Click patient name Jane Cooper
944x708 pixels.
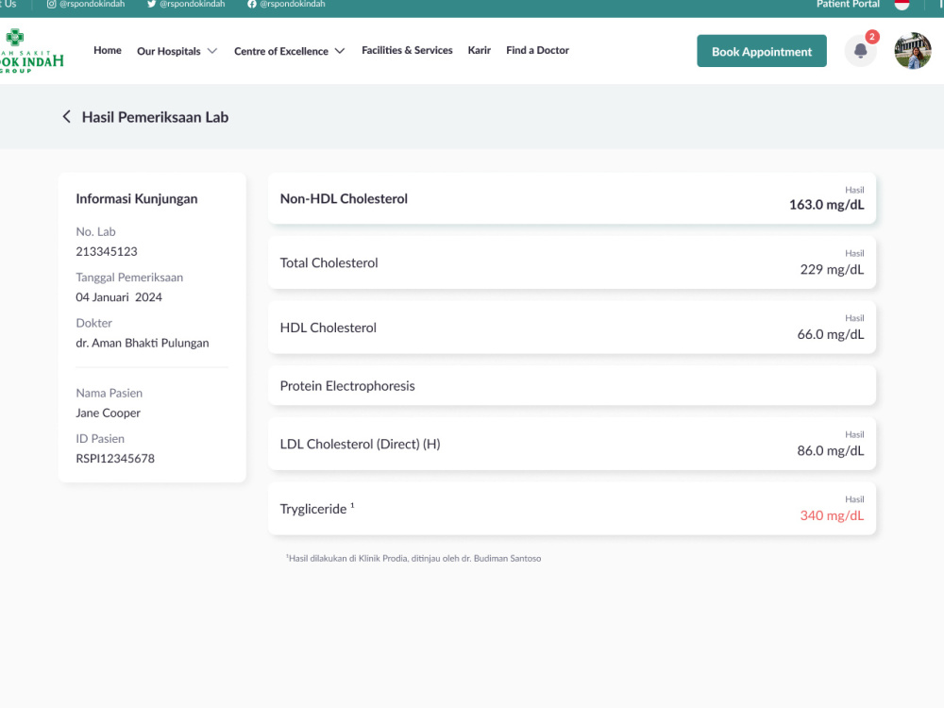click(x=108, y=413)
